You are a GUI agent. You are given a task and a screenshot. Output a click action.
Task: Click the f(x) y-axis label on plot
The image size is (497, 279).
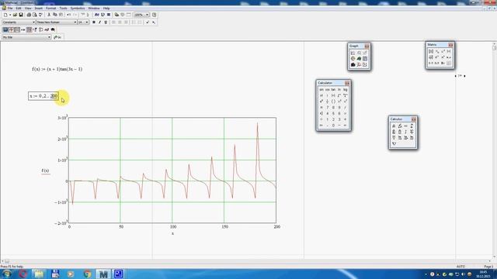coord(45,170)
